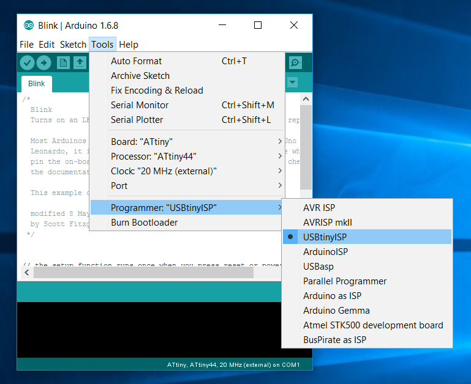Open the Help menu
Viewport: 471px width, 384px height.
[x=129, y=45]
